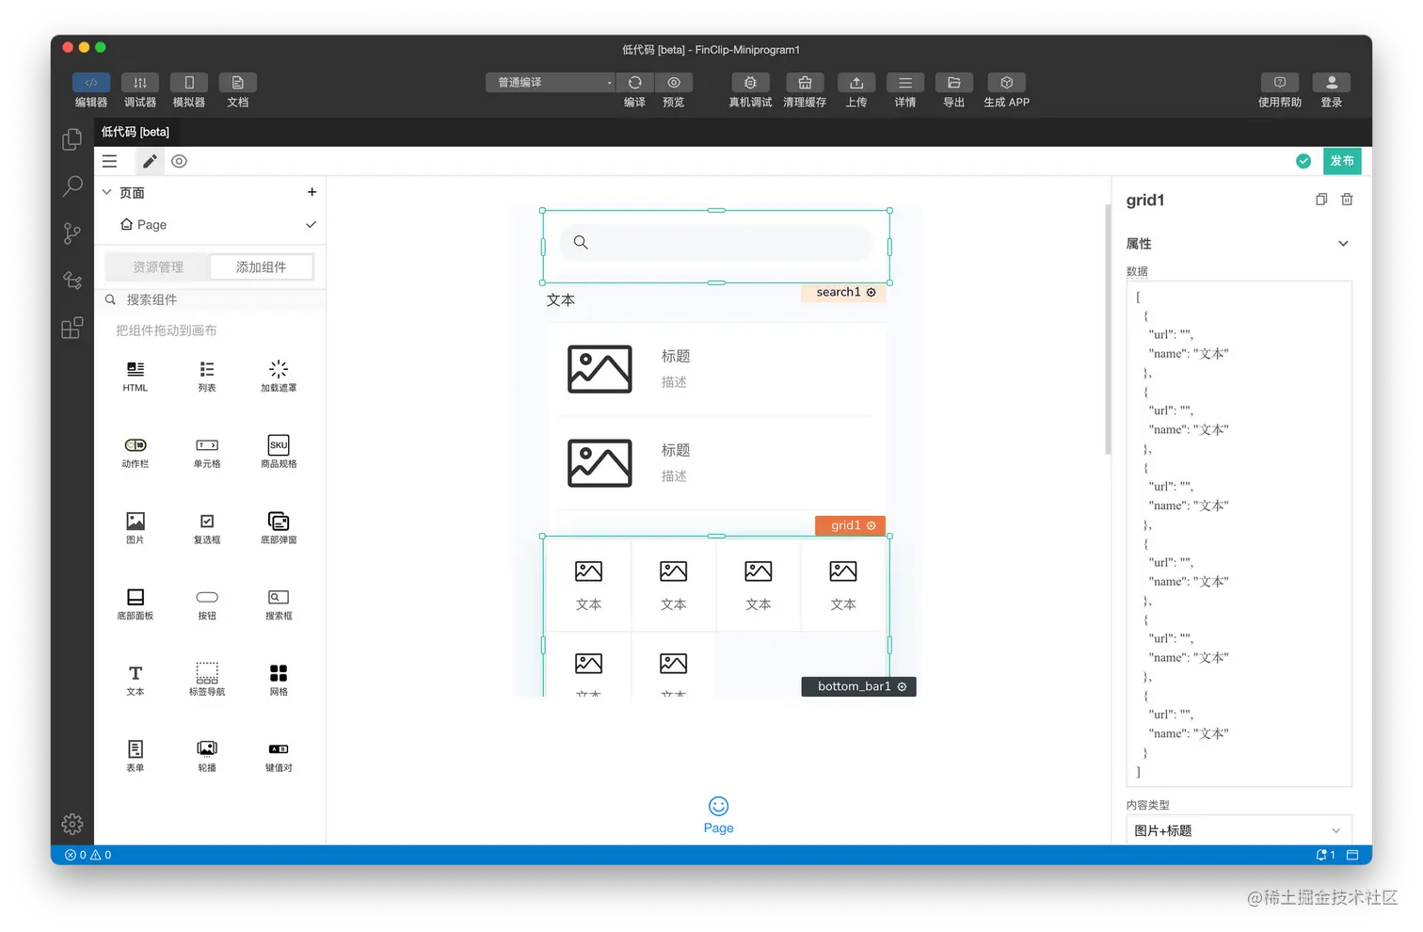Click the 发布 publish button
Viewport: 1423px width, 932px height.
[1342, 161]
